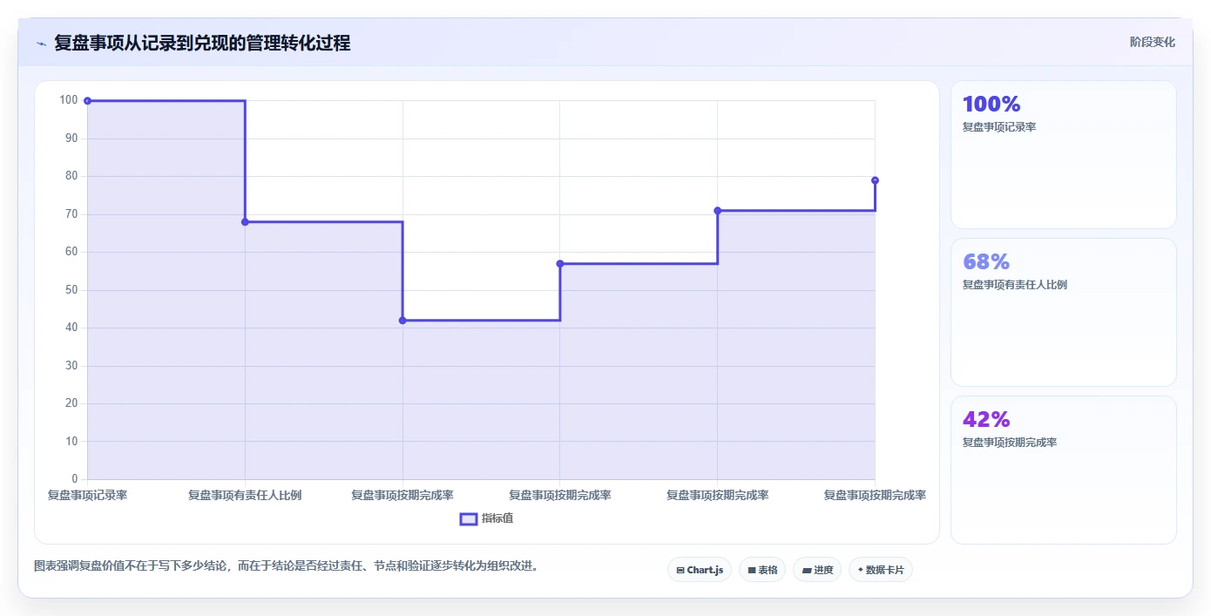Click the 100 y-axis tick label
The image size is (1211, 616).
(x=69, y=100)
